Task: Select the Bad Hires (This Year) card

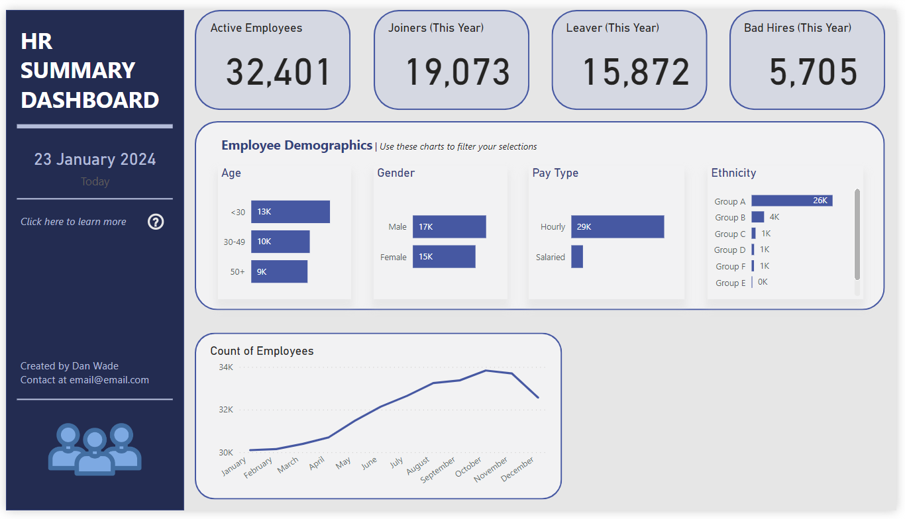Action: [807, 60]
